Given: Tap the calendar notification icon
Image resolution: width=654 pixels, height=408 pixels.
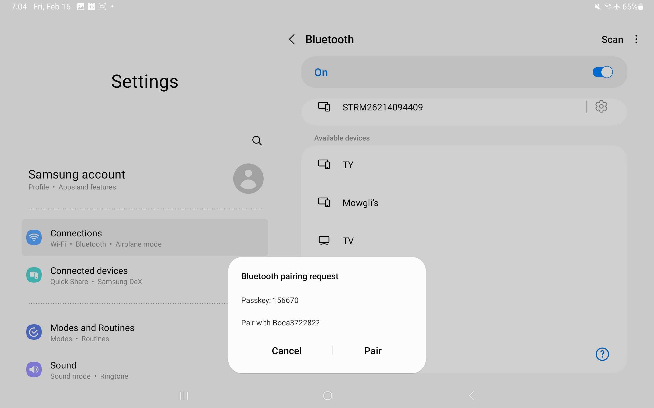Looking at the screenshot, I should [x=91, y=6].
